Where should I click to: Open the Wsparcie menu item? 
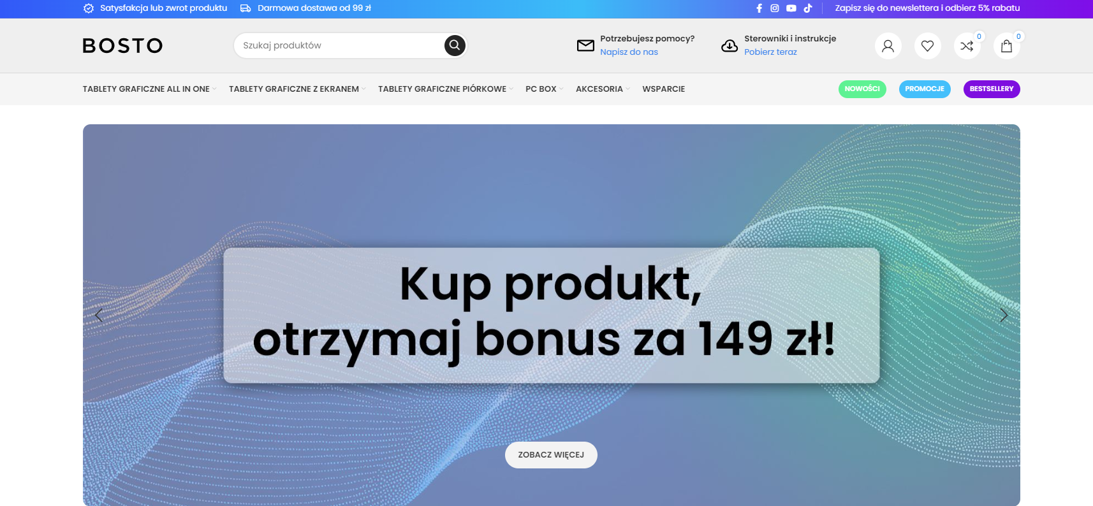tap(663, 89)
